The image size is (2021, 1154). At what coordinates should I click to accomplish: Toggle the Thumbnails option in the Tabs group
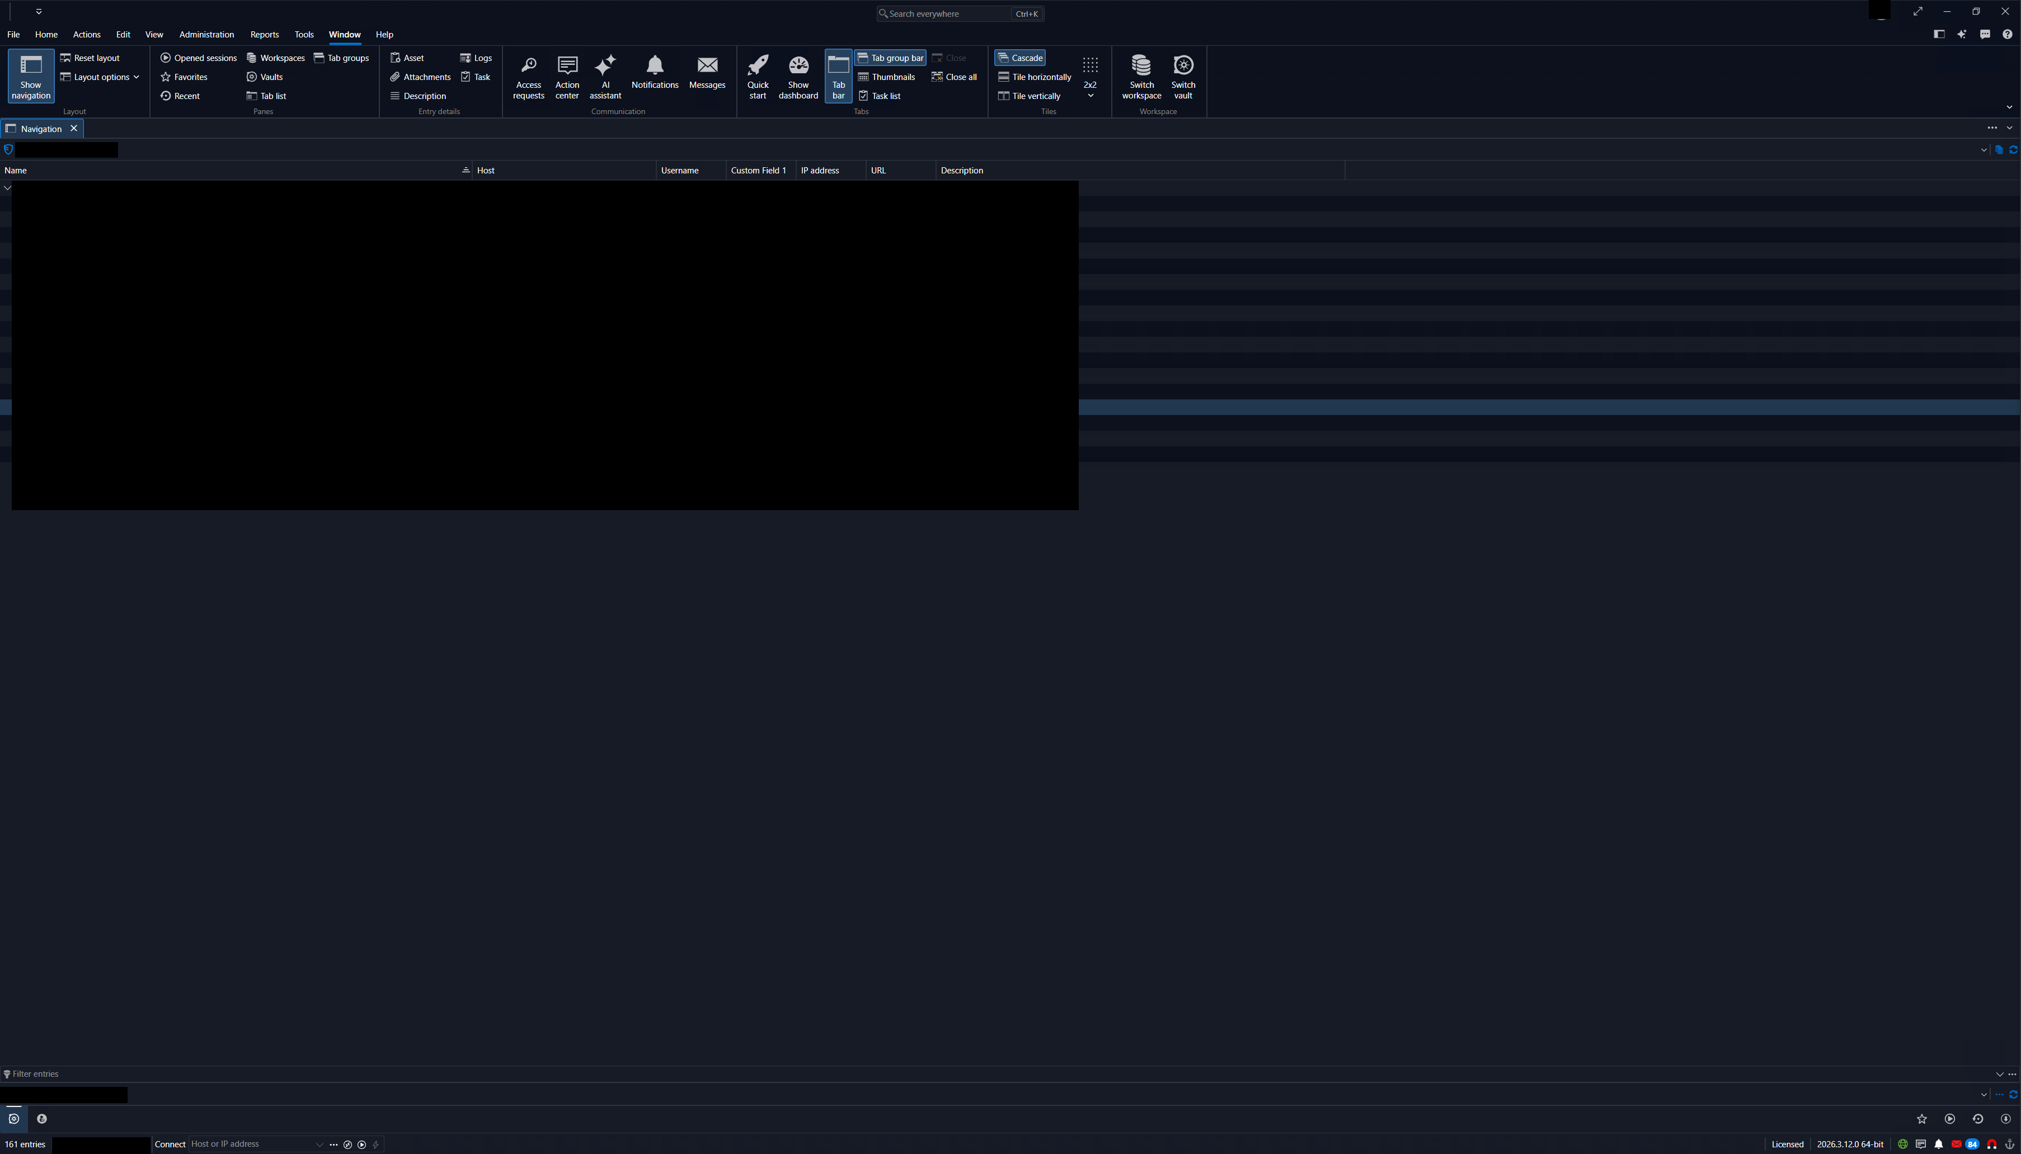coord(886,77)
